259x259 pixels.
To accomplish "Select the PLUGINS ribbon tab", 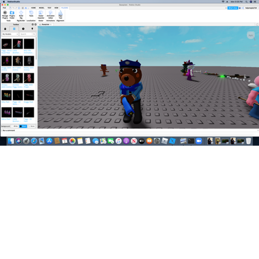I will (x=65, y=8).
